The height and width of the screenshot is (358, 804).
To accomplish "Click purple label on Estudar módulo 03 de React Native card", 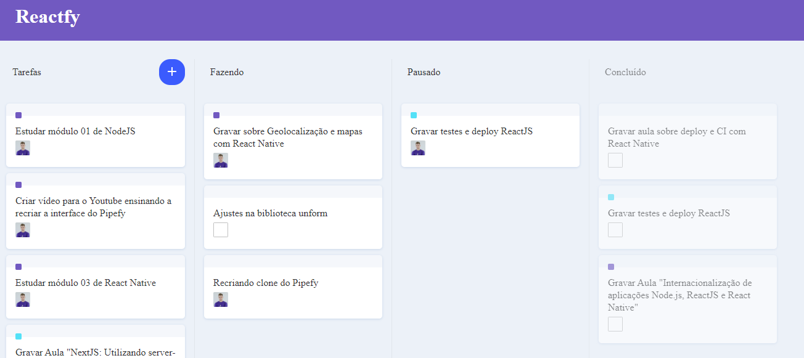I will click(x=18, y=267).
